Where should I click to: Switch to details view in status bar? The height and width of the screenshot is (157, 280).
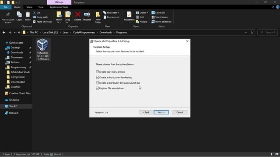pos(271,154)
